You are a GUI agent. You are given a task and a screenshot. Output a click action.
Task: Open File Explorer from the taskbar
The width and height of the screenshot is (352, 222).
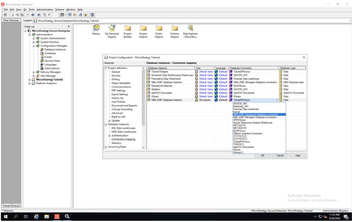click(47, 217)
